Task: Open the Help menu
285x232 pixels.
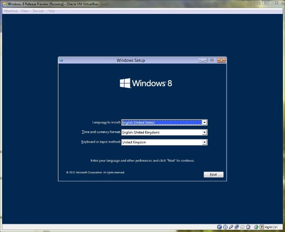Action: pyautogui.click(x=51, y=11)
